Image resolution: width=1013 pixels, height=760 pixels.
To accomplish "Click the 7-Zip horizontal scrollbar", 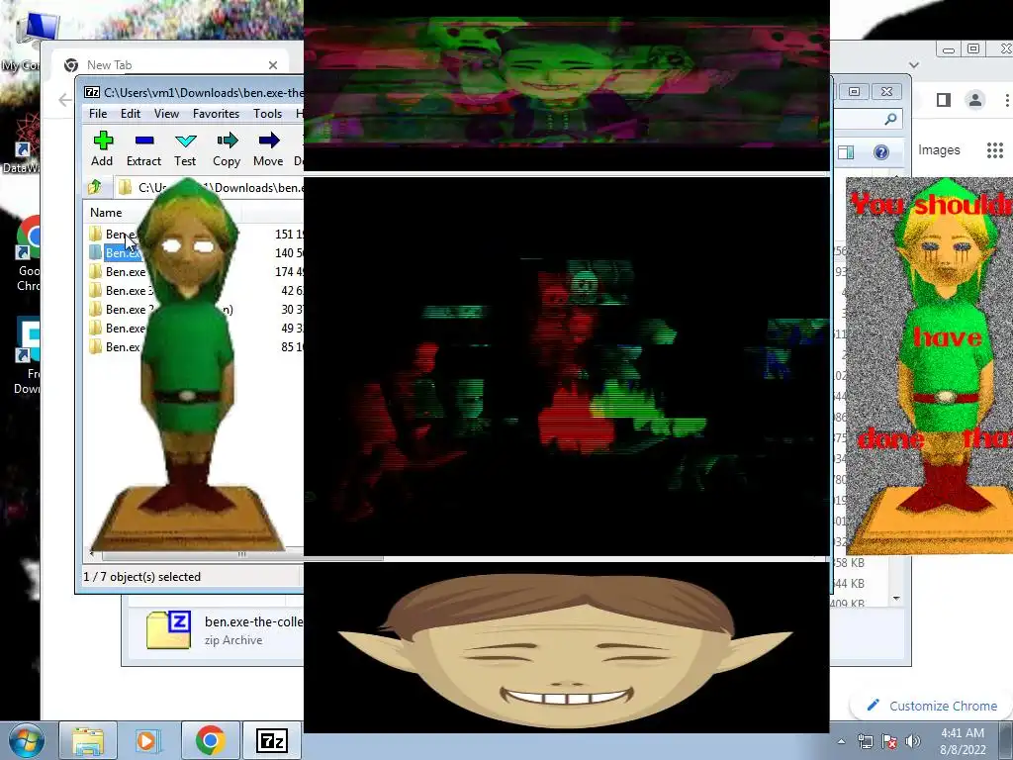I will pyautogui.click(x=242, y=554).
